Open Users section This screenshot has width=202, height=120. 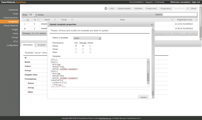point(16,34)
